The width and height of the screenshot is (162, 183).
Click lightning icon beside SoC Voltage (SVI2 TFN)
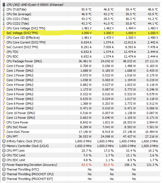(x=4, y=33)
